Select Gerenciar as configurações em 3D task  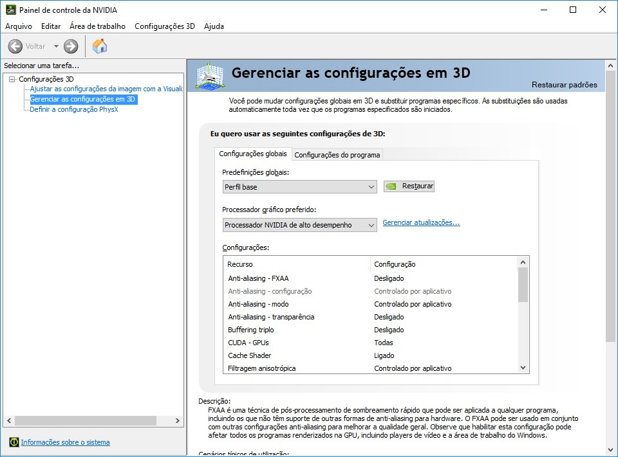pyautogui.click(x=84, y=99)
